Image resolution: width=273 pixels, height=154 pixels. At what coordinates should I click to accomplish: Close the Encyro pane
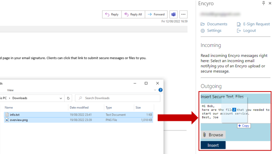270,3
